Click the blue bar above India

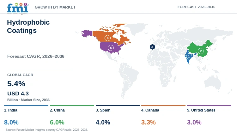pyautogui.click(x=26, y=106)
